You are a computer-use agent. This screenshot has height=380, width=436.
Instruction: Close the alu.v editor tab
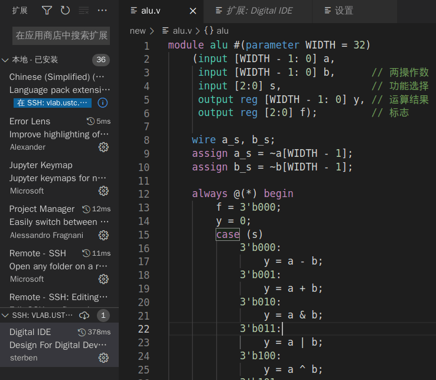[x=193, y=11]
